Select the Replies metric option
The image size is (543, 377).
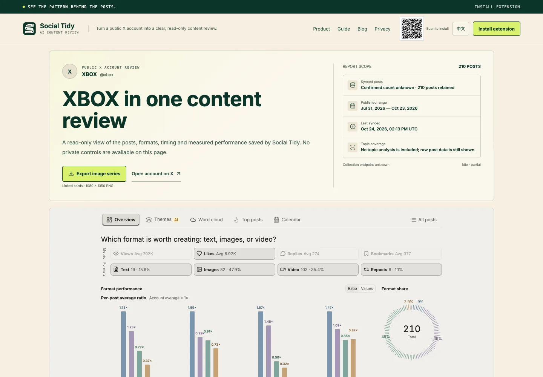click(x=318, y=254)
